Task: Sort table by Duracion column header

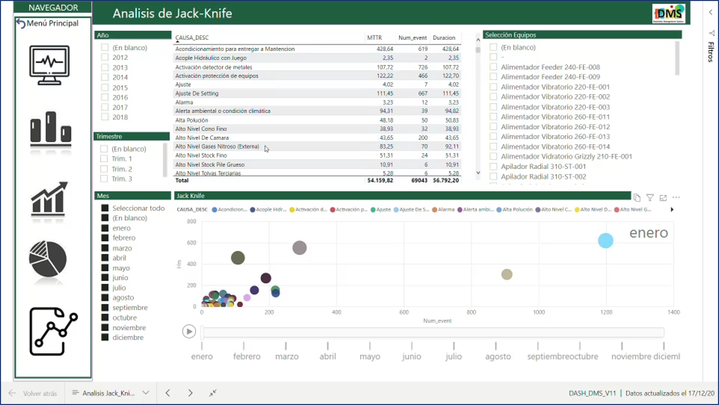Action: pyautogui.click(x=444, y=38)
